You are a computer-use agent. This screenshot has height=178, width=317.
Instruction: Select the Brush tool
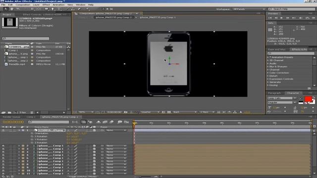[67, 9]
